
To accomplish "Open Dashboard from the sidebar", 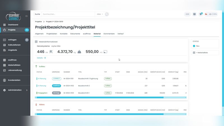I will coord(13,25).
